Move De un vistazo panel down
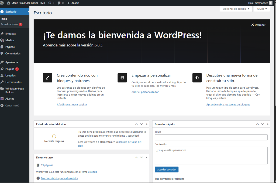This screenshot has height=183, width=276. coord(142,157)
